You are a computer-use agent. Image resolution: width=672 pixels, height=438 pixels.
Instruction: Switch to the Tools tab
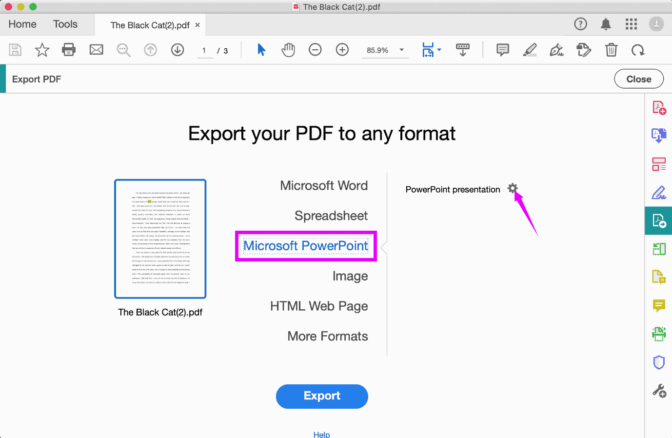pyautogui.click(x=65, y=24)
